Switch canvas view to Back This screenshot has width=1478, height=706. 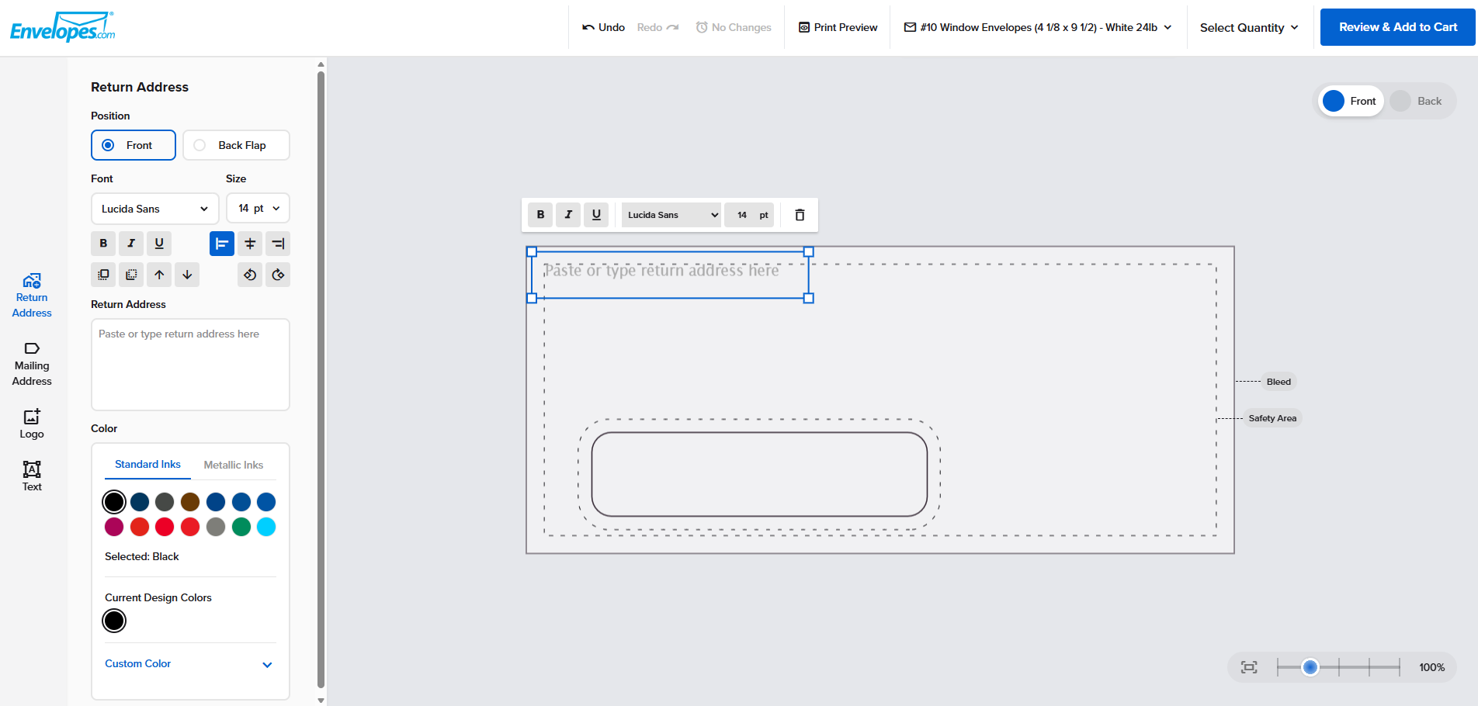1417,101
